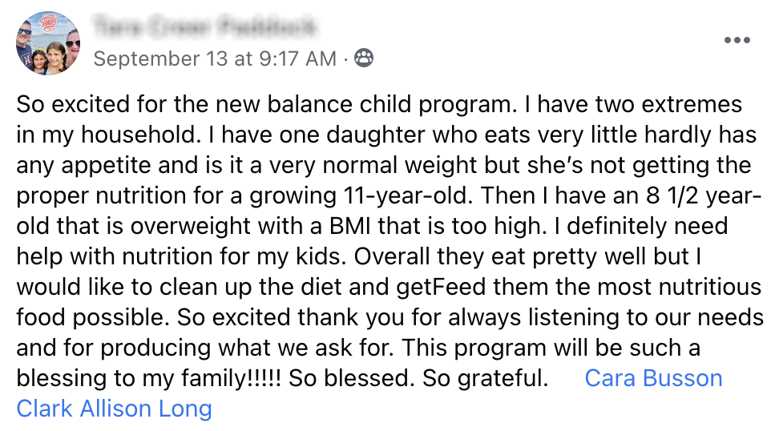Viewport: 779px width, 431px height.
Task: Click the typo word "getFeed"
Action: pyautogui.click(x=441, y=288)
